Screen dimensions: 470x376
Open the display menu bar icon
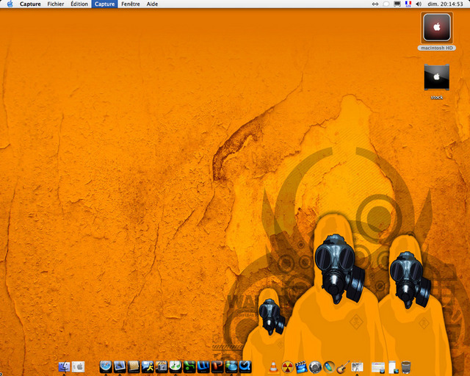(397, 4)
